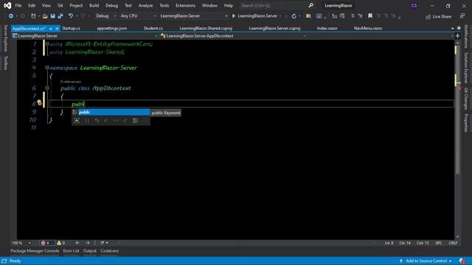Start LearningBlazor.Server with green play icon
This screenshot has width=472, height=265.
point(234,16)
